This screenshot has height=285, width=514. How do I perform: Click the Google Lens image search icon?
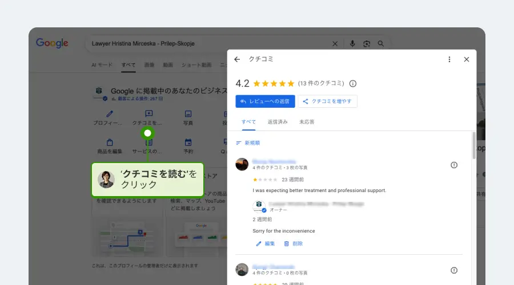coord(367,44)
